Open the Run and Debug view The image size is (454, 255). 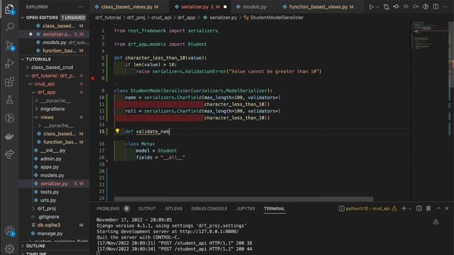9,63
